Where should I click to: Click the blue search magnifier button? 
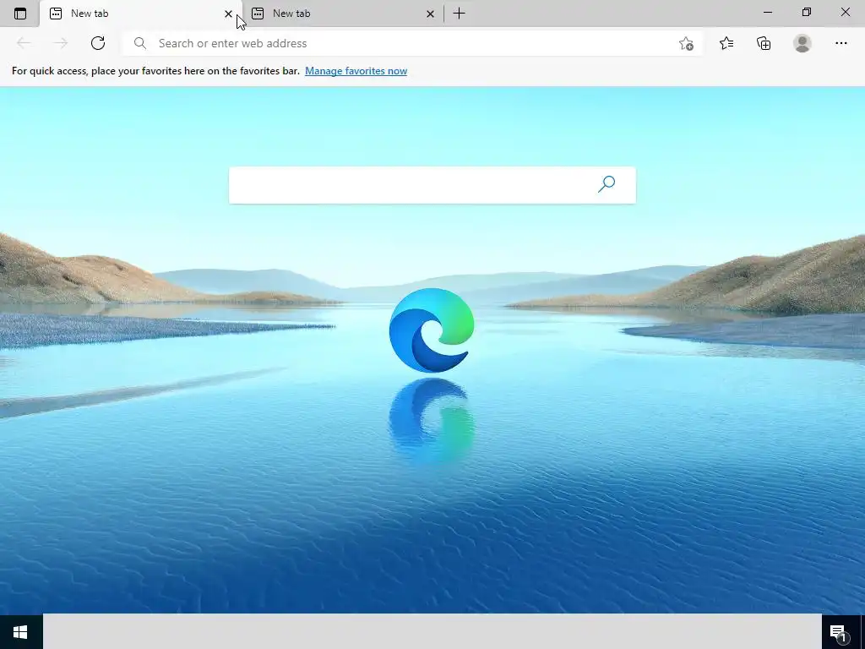[607, 184]
